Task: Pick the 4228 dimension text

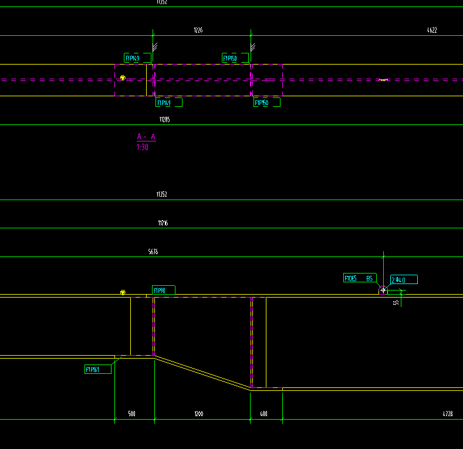Action: point(447,414)
